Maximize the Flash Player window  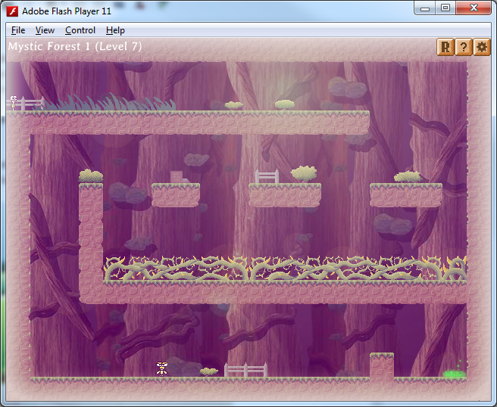coord(445,8)
